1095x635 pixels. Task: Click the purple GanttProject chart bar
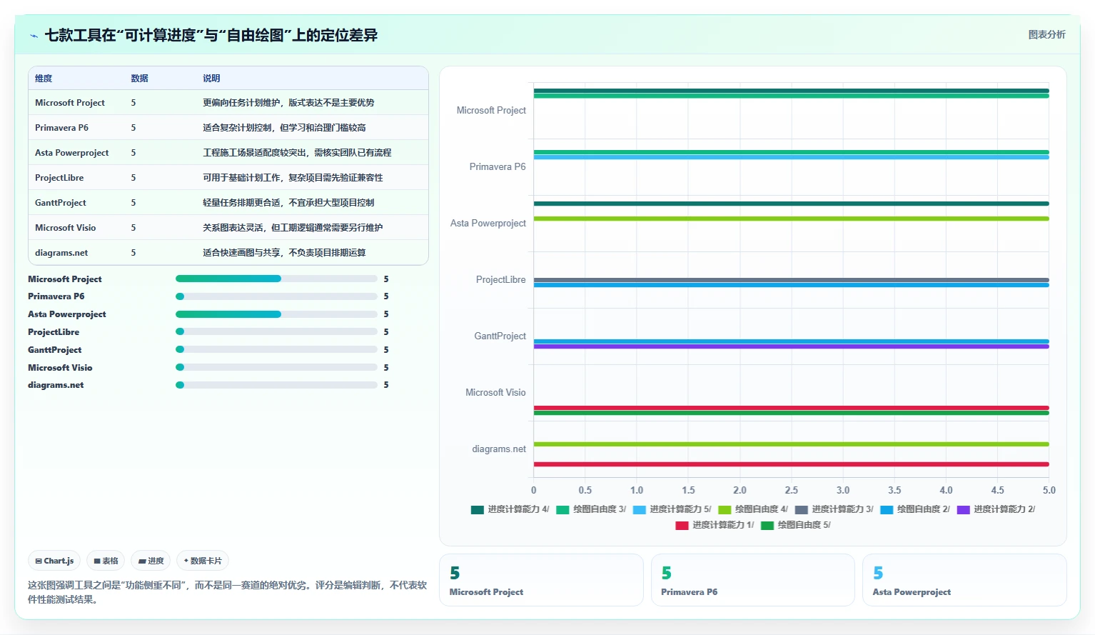[791, 346]
